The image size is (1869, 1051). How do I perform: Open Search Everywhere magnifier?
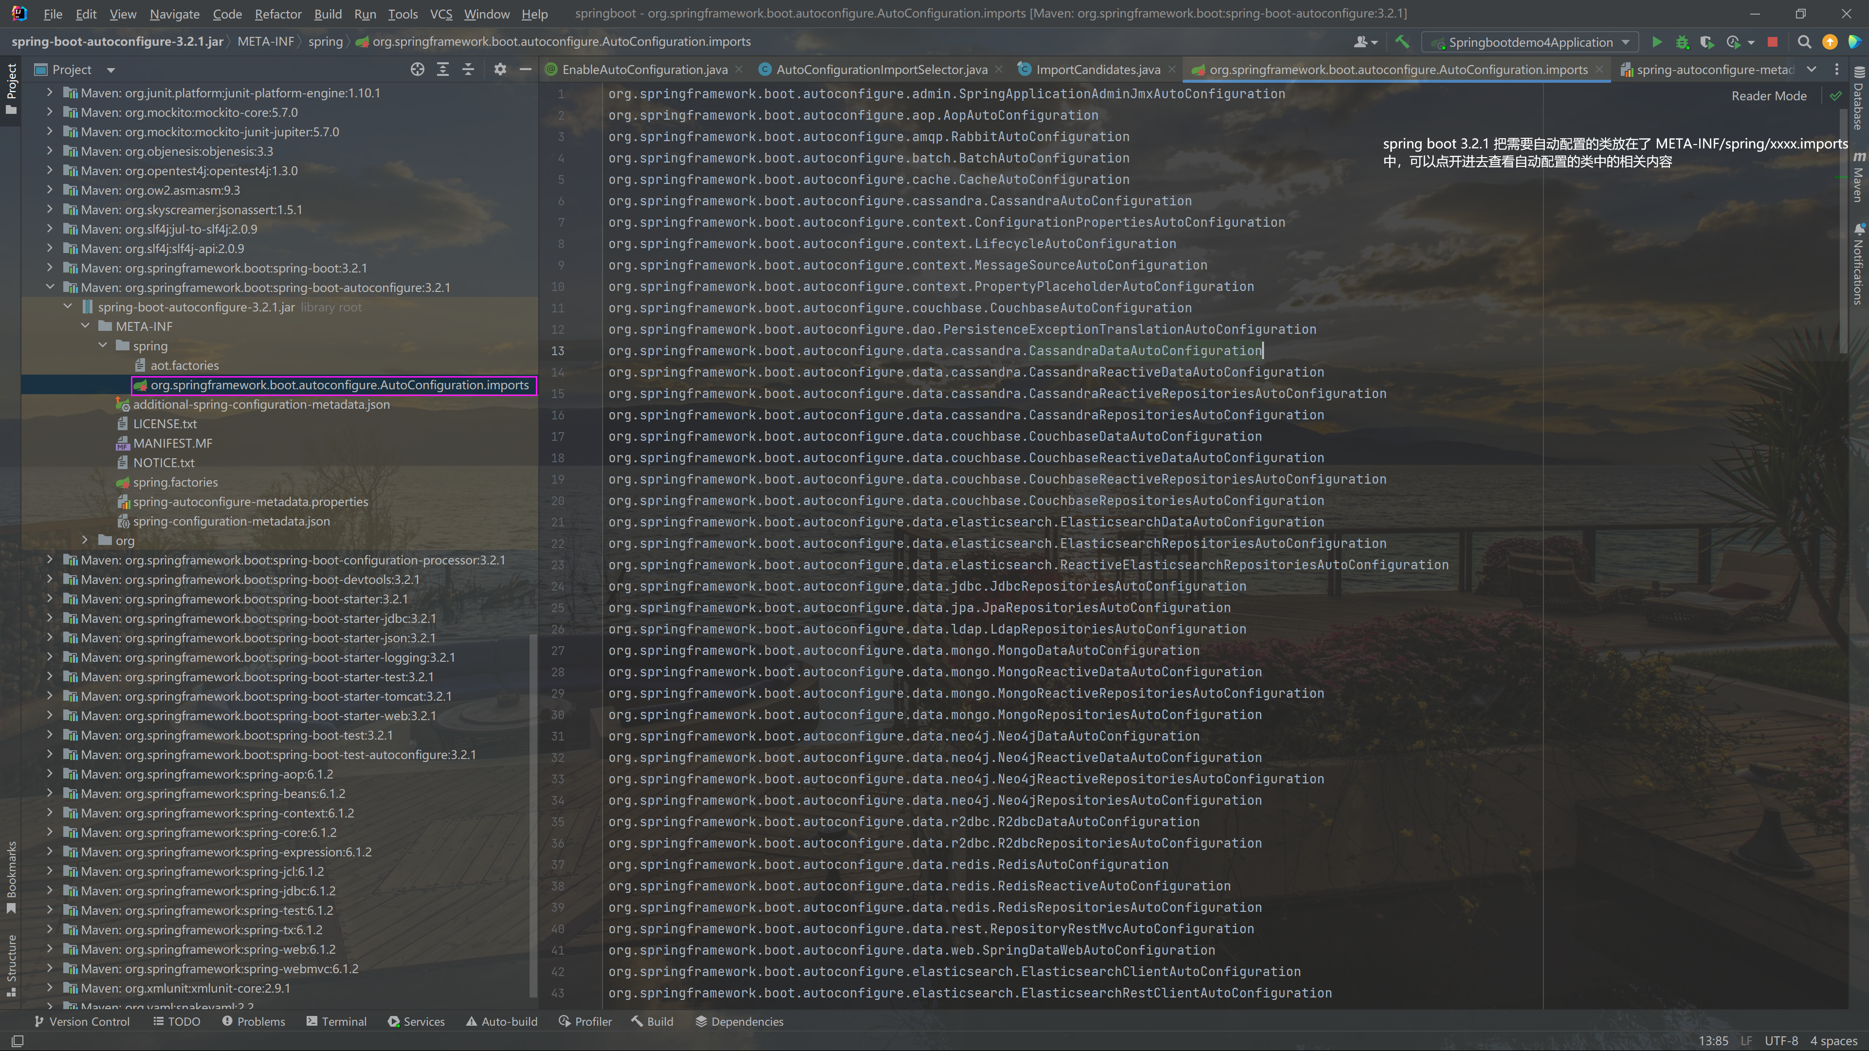pos(1804,42)
